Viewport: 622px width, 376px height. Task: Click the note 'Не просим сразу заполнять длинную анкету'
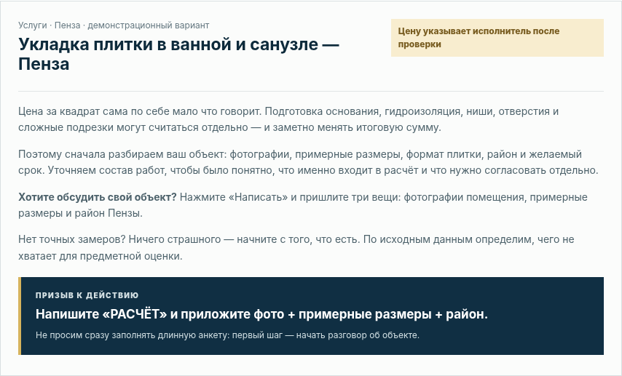[227, 335]
